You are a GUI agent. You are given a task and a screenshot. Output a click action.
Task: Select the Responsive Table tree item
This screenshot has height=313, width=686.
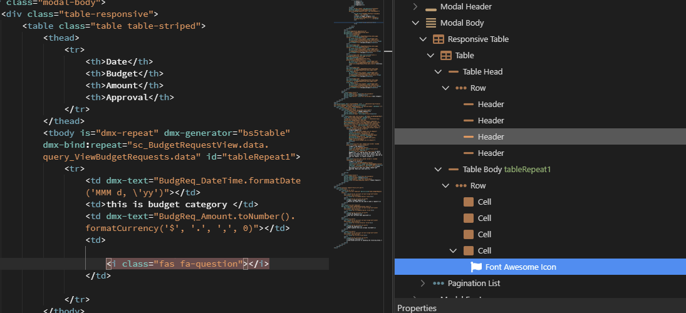pyautogui.click(x=478, y=39)
